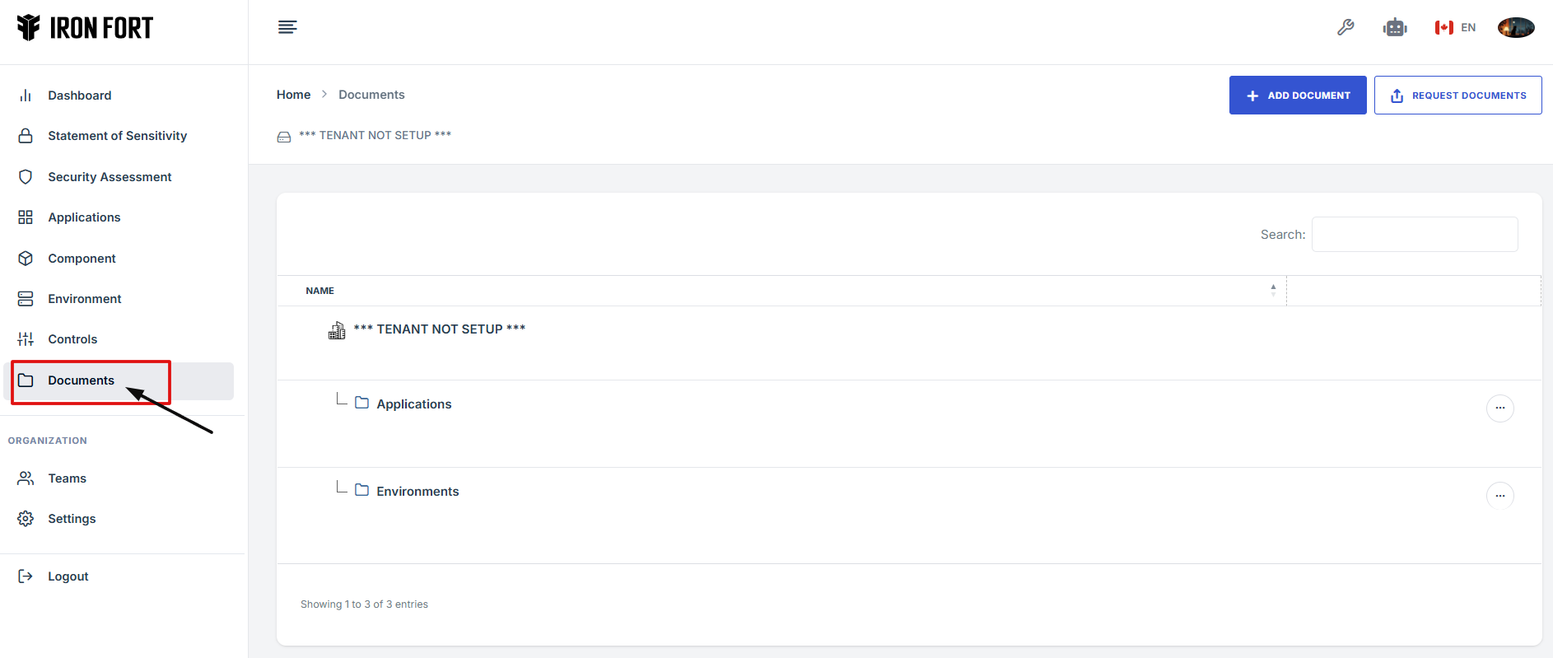Sort the table by Name column
Image resolution: width=1553 pixels, height=658 pixels.
click(x=320, y=291)
